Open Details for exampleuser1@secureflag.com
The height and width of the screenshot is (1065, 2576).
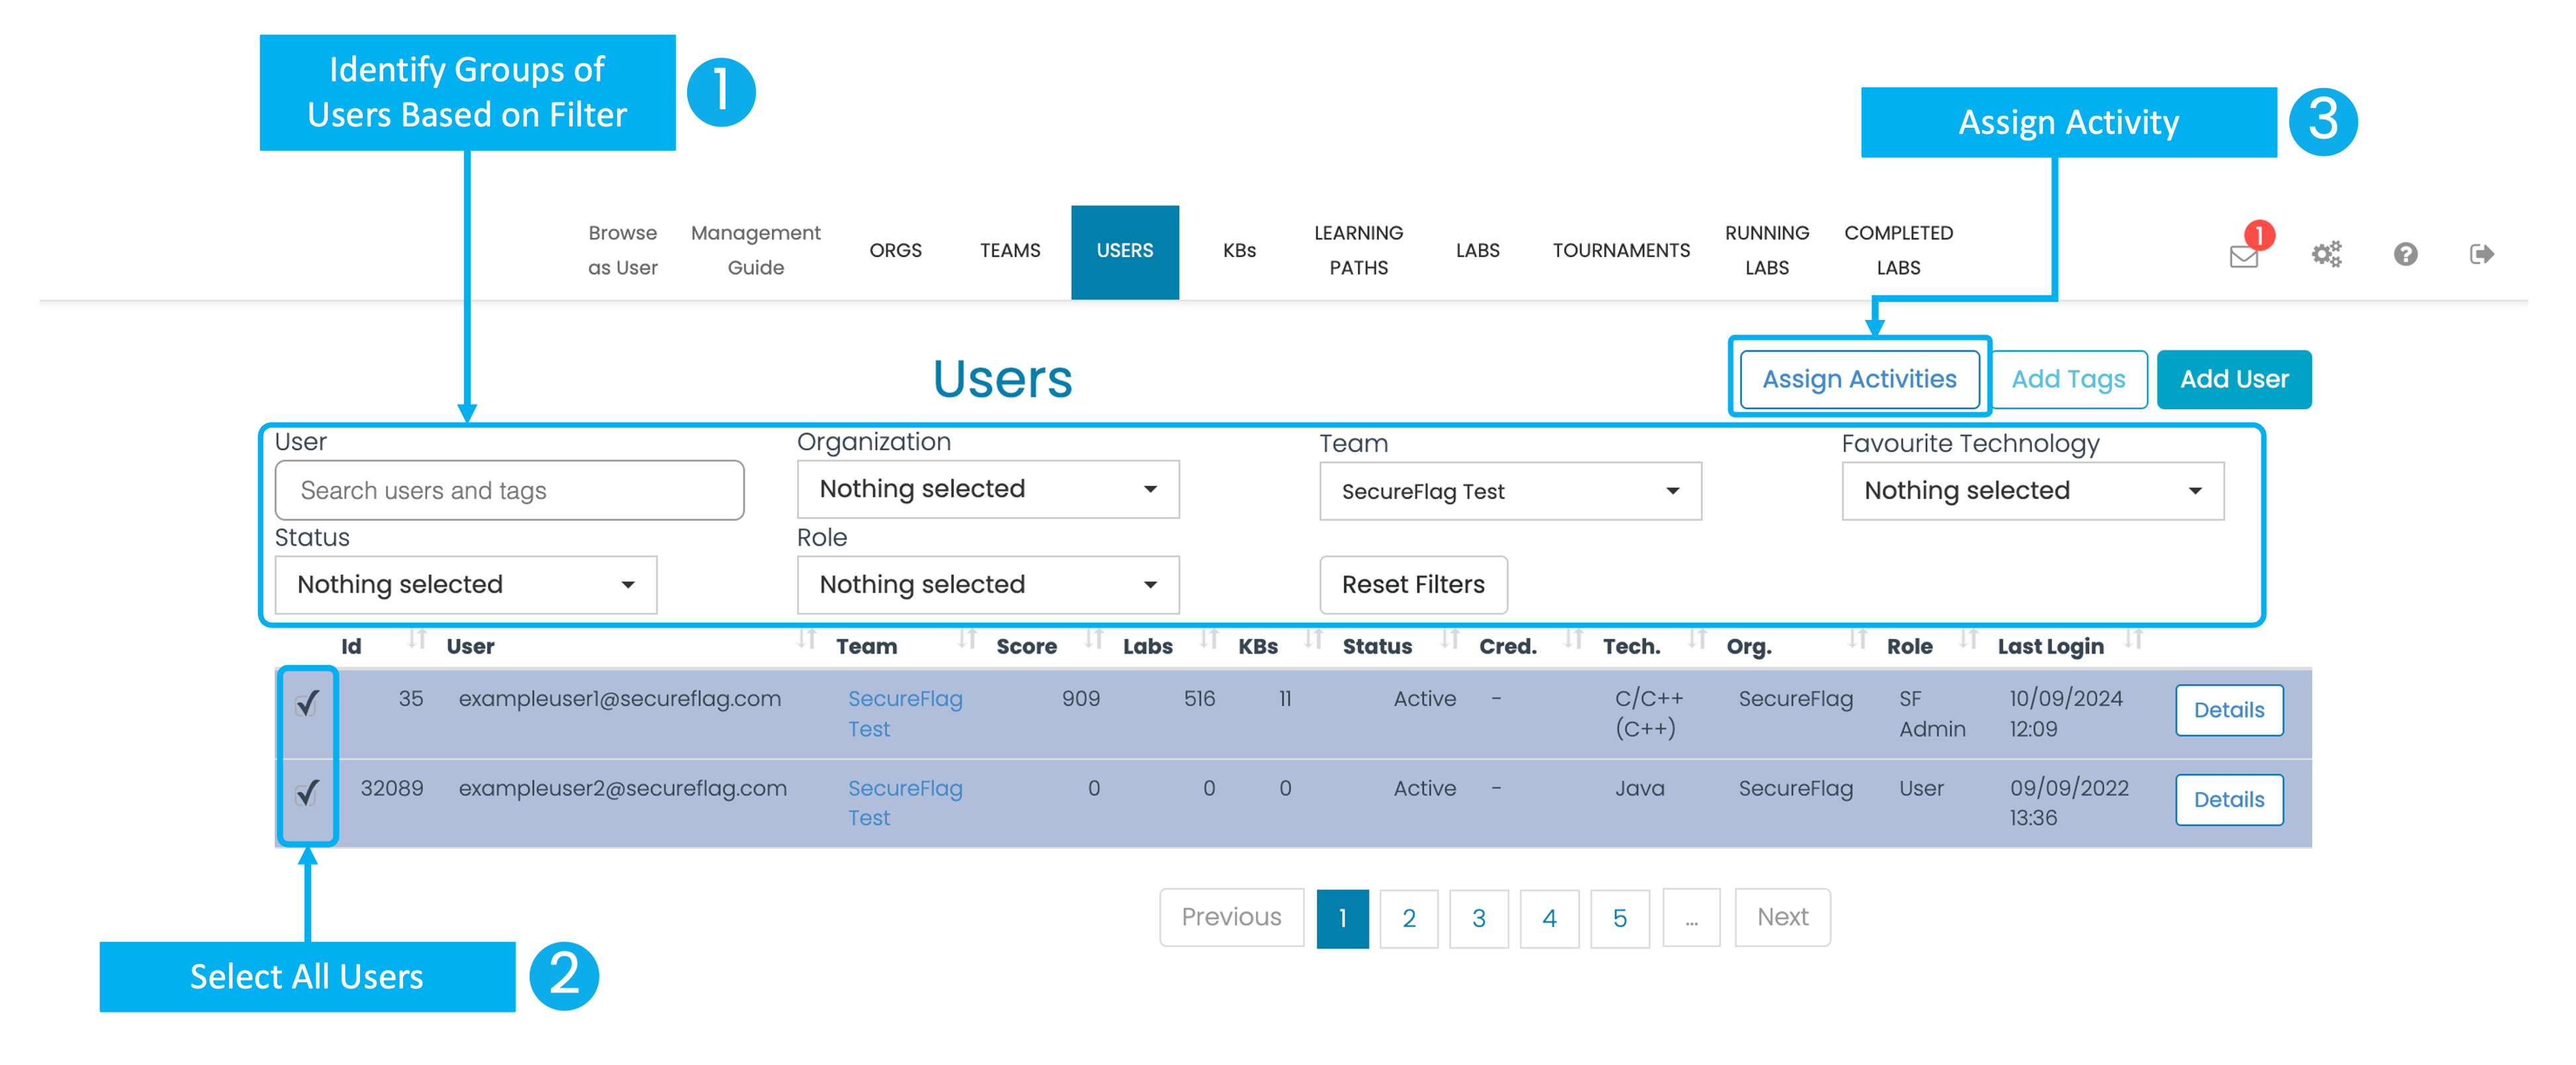pyautogui.click(x=2229, y=710)
